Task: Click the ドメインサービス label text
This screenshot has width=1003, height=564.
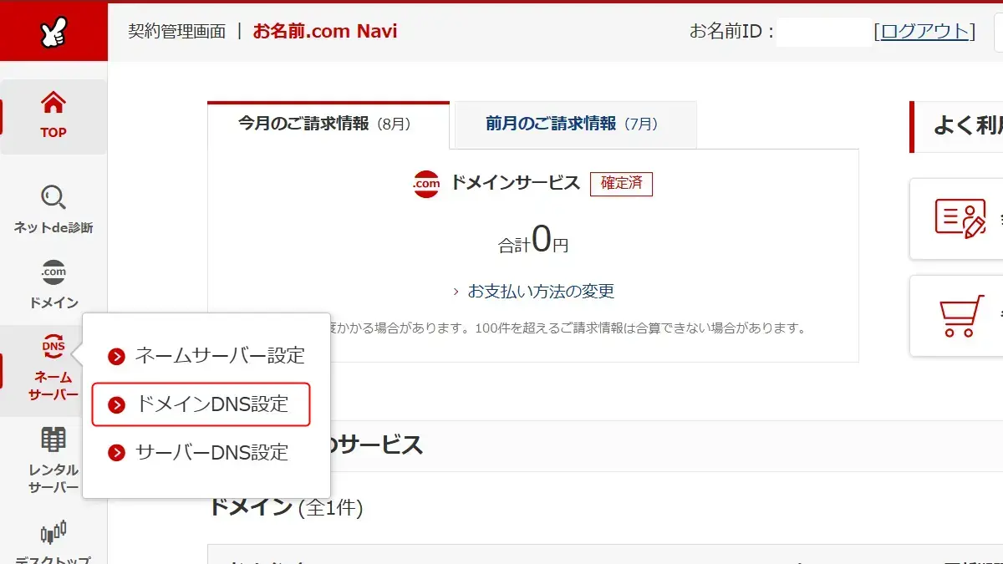Action: click(515, 183)
